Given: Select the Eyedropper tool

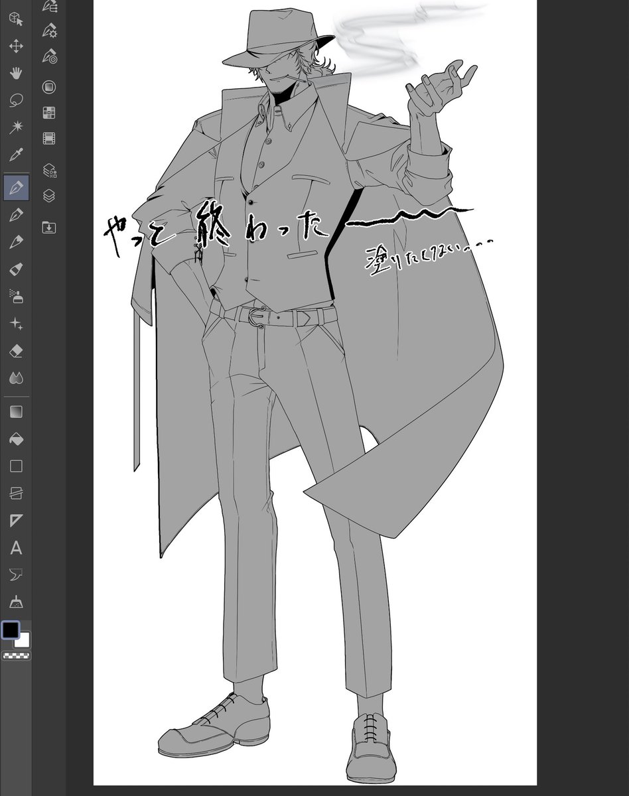Looking at the screenshot, I should point(16,156).
